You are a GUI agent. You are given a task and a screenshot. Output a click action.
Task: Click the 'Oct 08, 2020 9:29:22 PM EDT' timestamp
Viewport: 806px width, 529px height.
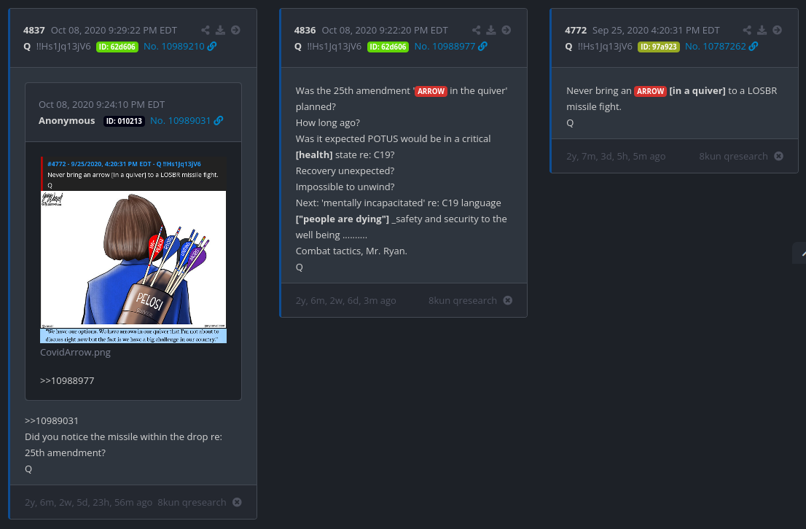click(114, 31)
